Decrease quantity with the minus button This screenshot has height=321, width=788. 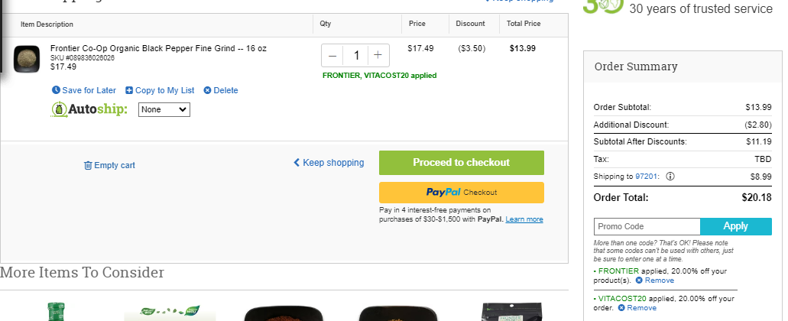pyautogui.click(x=332, y=55)
